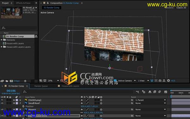This screenshot has height=119, width=190.
Task: Switch to the Effects & Presets tab
Action: 23,3
